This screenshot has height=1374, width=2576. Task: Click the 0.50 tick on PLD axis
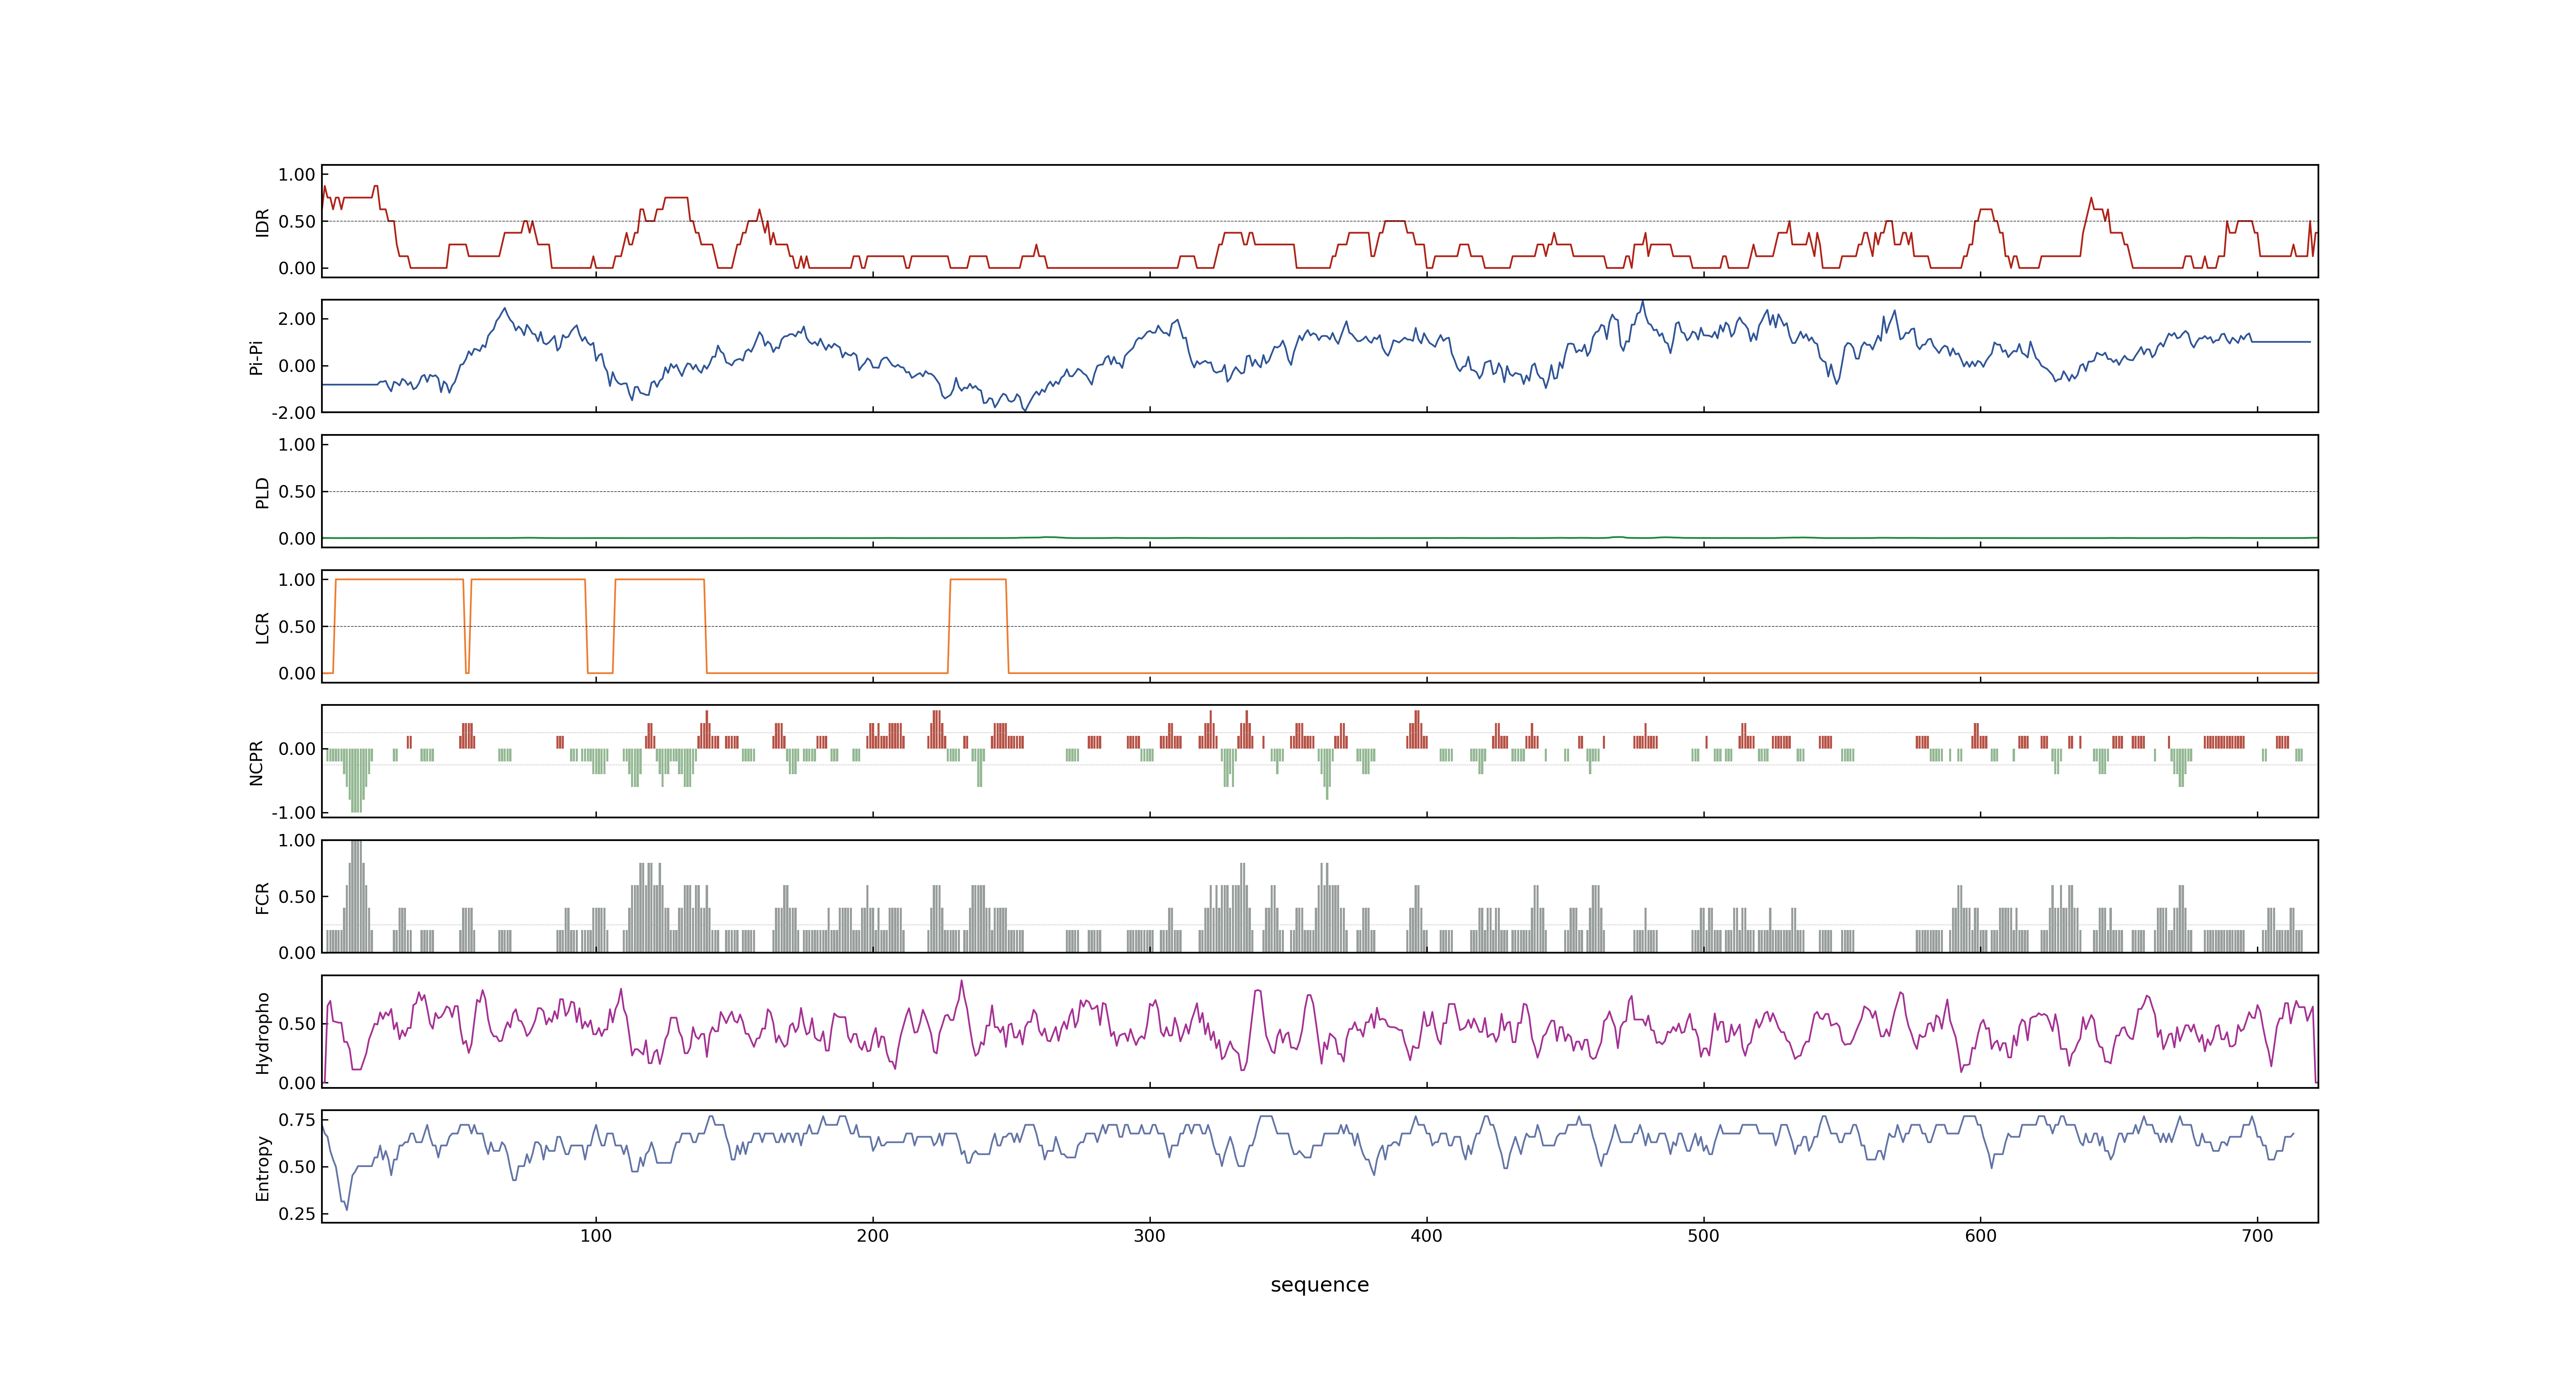pyautogui.click(x=297, y=492)
